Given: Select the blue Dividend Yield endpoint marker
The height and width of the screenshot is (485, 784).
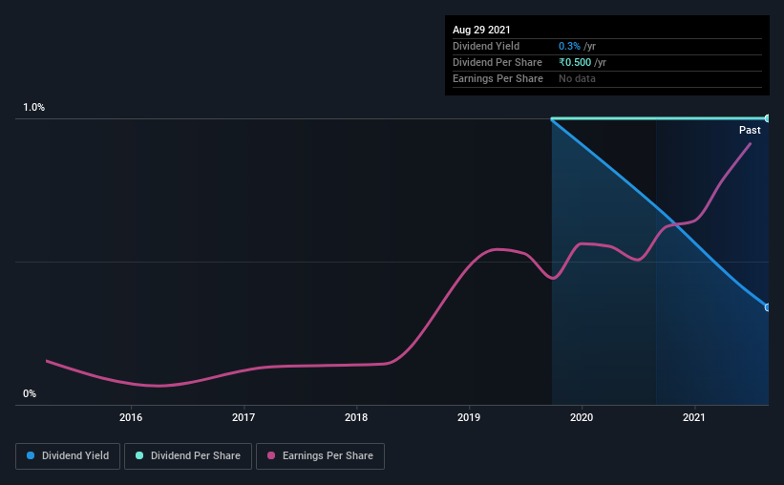Looking at the screenshot, I should click(x=767, y=307).
